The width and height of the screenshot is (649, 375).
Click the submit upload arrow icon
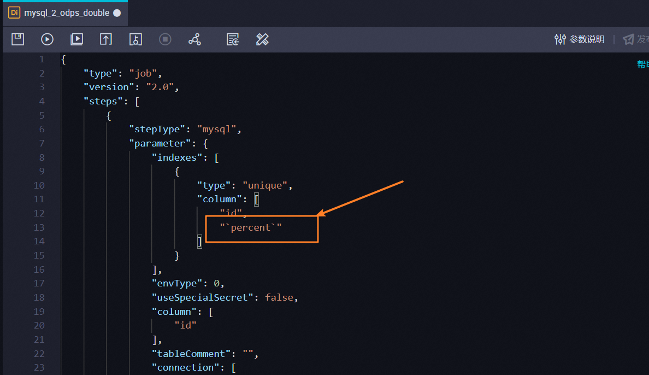coord(106,39)
